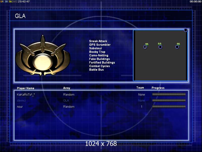This screenshot has height=152, width=202.
Task: Click the GPS Scrambler entry
Action: (100, 45)
